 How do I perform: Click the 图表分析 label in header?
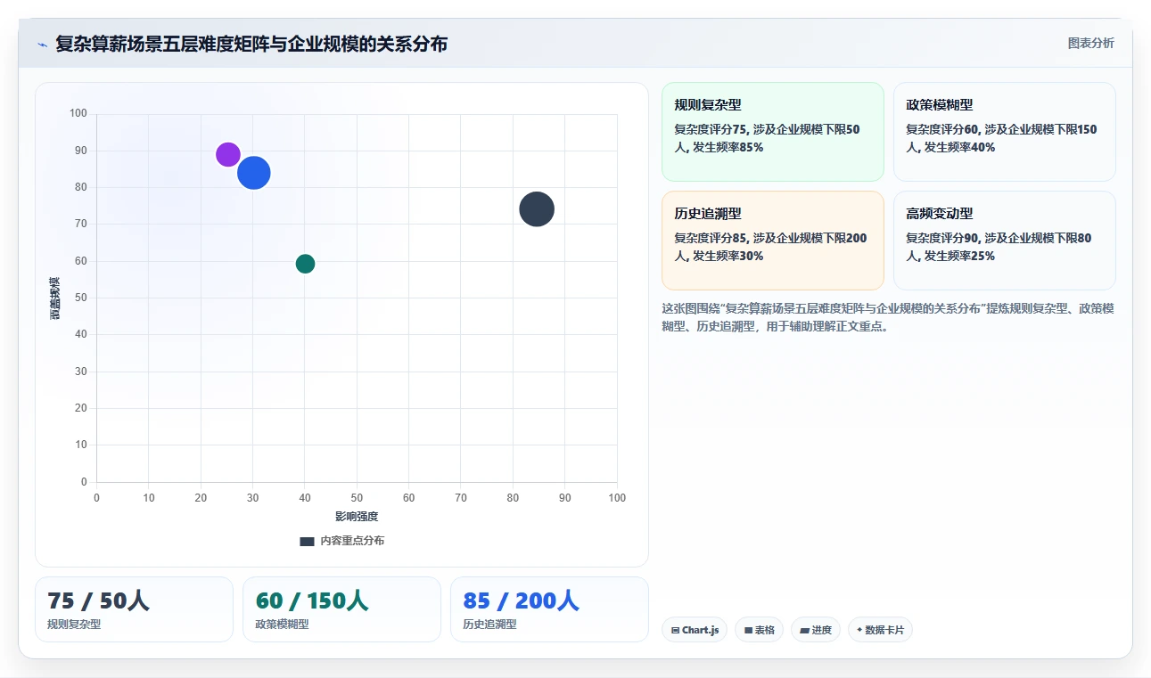tap(1090, 43)
